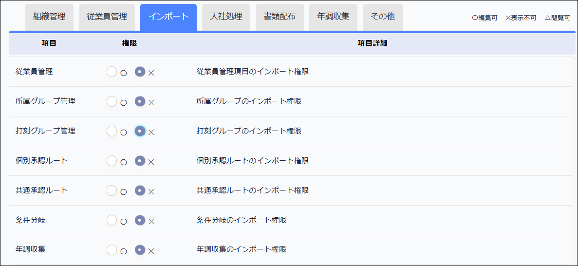Screen dimensions: 578x266
Task: Select × radio for 従業員管理 row
Action: click(x=140, y=72)
